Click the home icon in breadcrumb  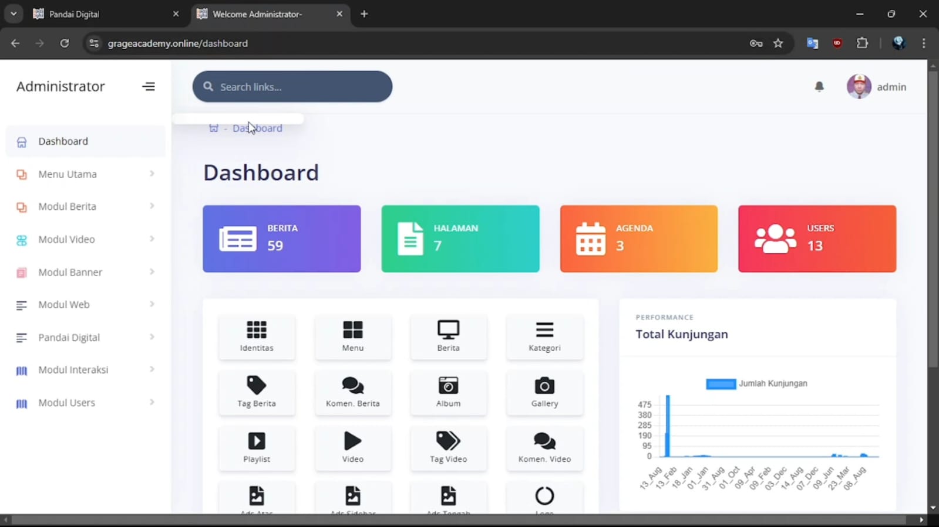(214, 128)
